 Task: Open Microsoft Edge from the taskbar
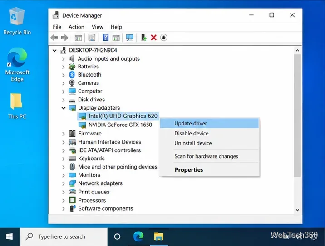click(138, 236)
